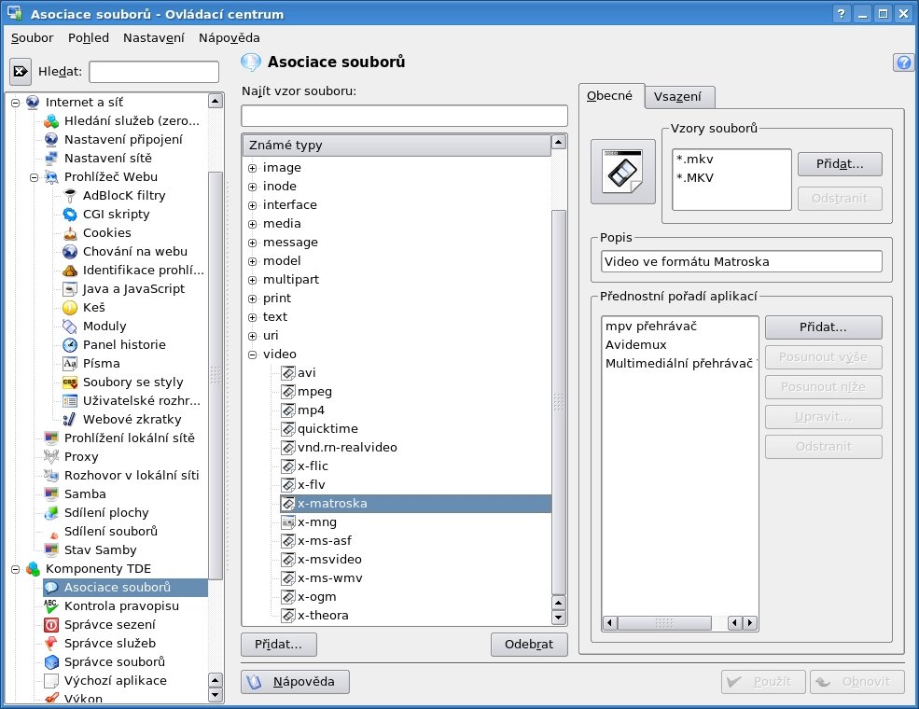Click the x-mng file type icon
919x709 pixels.
click(287, 522)
